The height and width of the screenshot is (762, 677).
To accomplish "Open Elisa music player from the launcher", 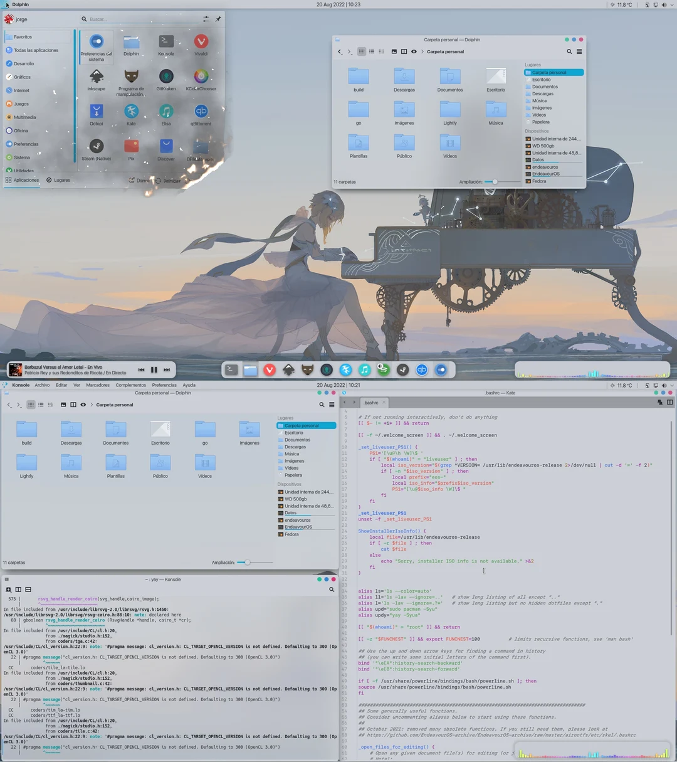I will point(165,112).
